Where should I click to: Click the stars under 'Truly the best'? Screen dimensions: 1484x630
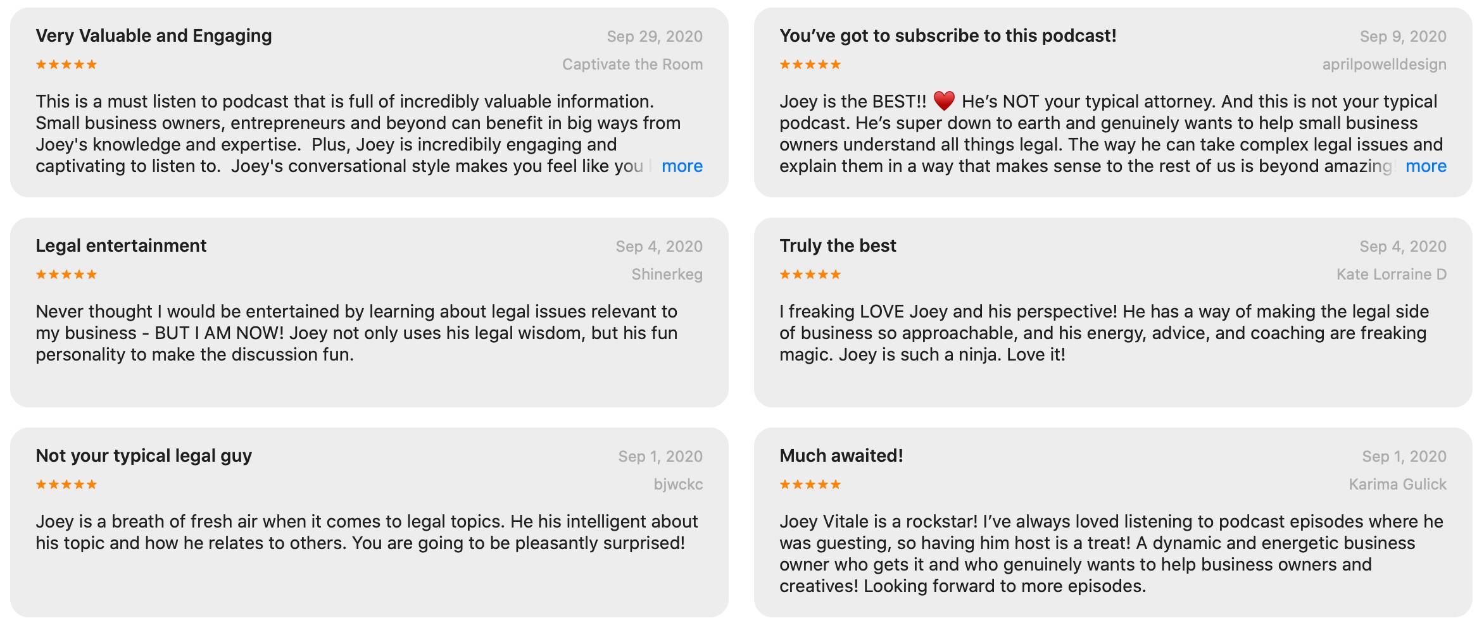pos(810,275)
